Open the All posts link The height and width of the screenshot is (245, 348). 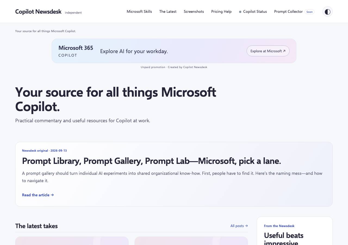[x=239, y=226]
